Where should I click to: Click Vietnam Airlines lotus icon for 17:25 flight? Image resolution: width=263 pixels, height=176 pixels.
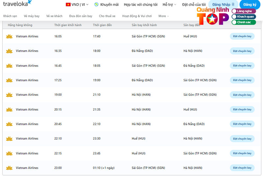coord(9,80)
